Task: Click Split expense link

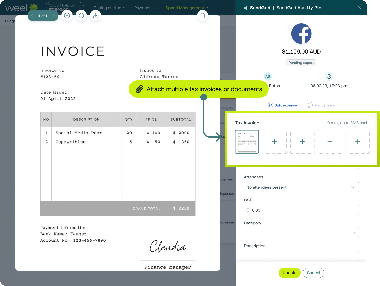Action: (x=282, y=105)
